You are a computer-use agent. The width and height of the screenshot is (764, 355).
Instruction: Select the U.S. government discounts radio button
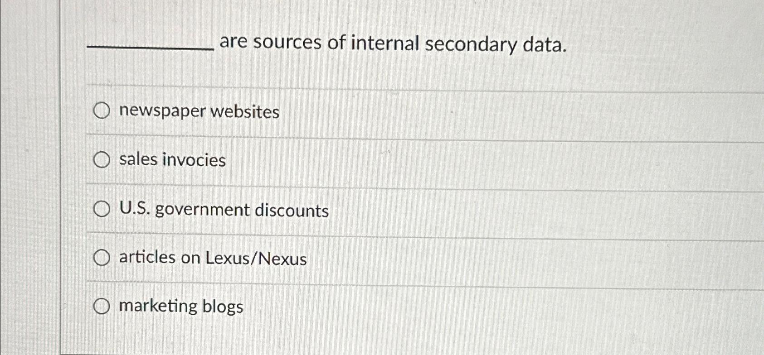(x=102, y=209)
